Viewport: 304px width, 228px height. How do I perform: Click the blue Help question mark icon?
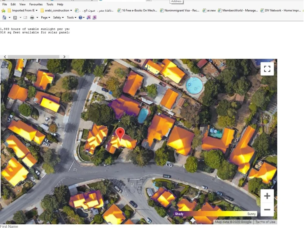[80, 17]
